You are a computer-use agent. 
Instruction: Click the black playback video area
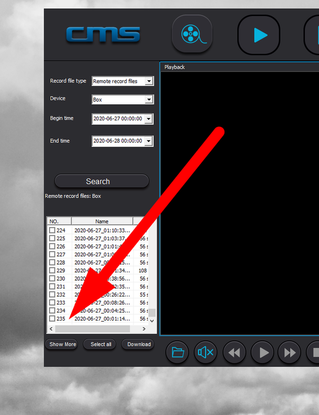point(240,203)
